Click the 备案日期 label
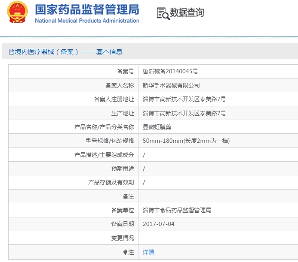The width and height of the screenshot is (298, 262). [x=123, y=224]
